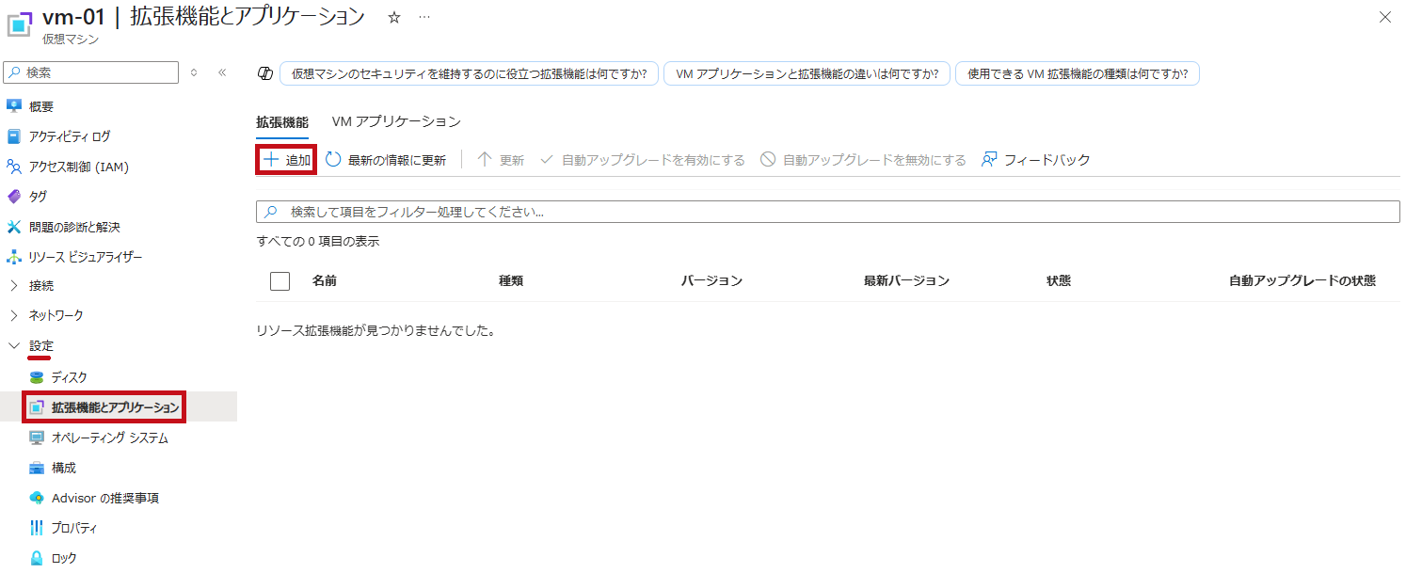Click the magnifier icon in sidebar search
This screenshot has height=573, width=1406.
15,72
